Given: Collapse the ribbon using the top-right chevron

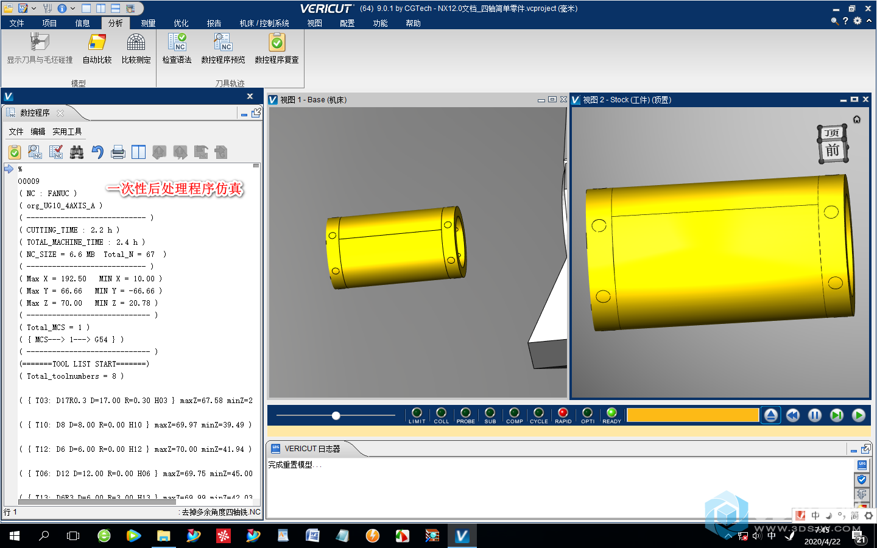Looking at the screenshot, I should 869,21.
